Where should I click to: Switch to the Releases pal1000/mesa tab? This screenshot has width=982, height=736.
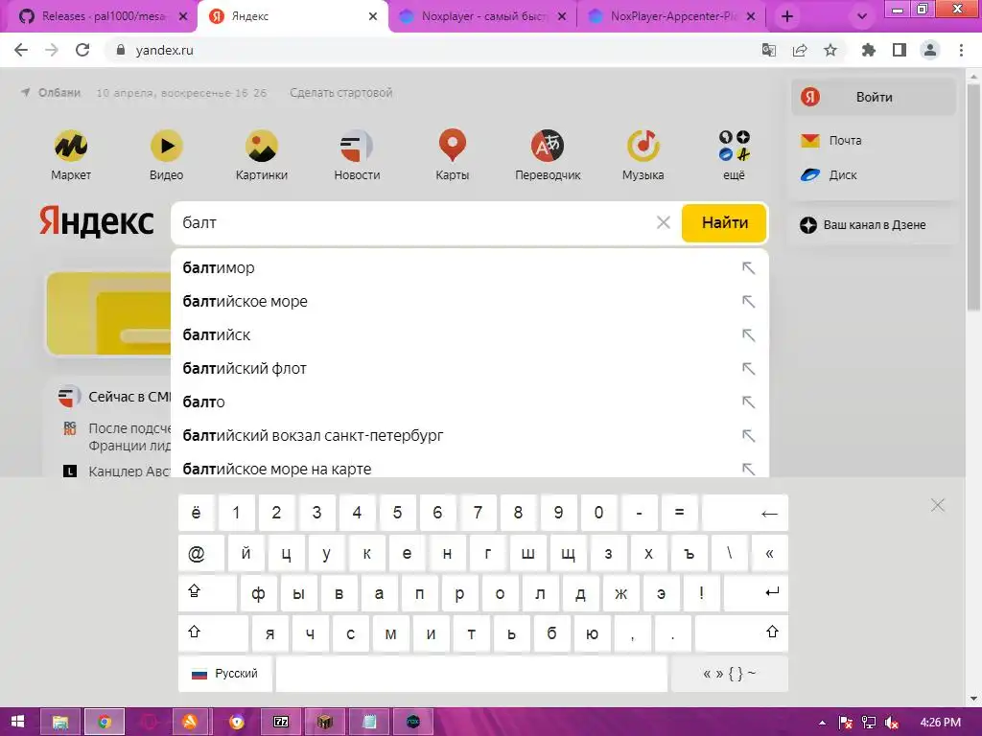[x=102, y=16]
